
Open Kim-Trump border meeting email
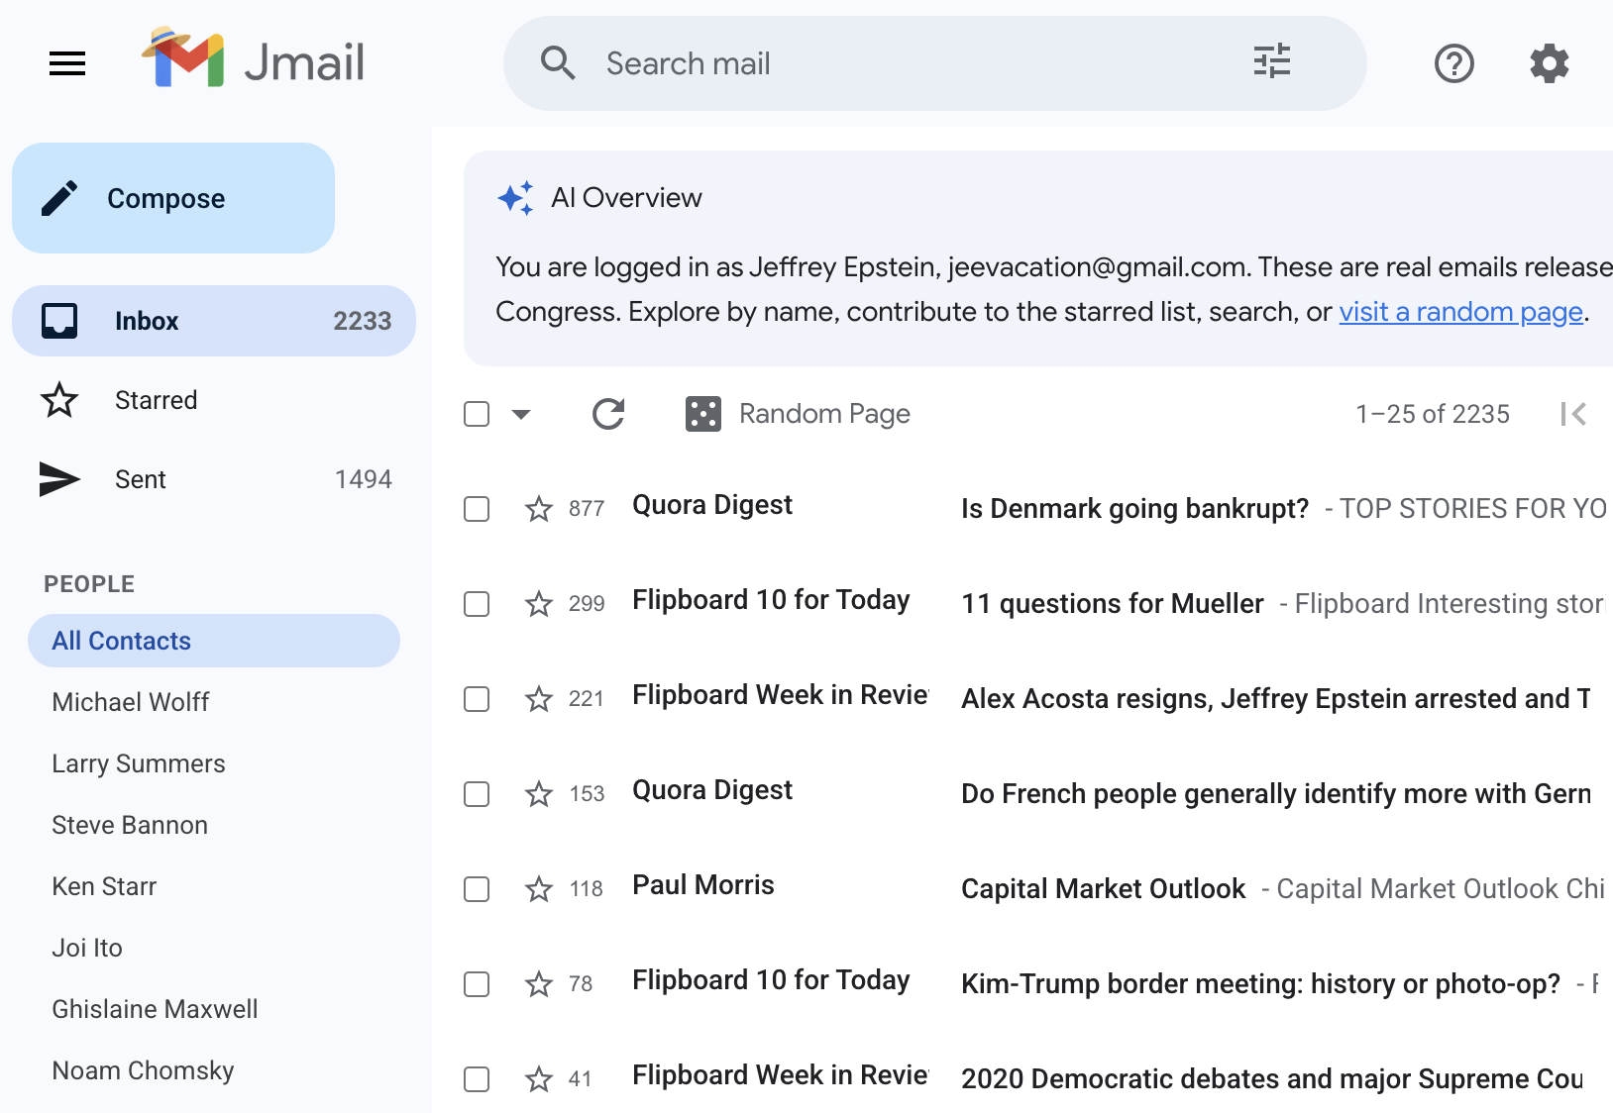coord(1260,984)
